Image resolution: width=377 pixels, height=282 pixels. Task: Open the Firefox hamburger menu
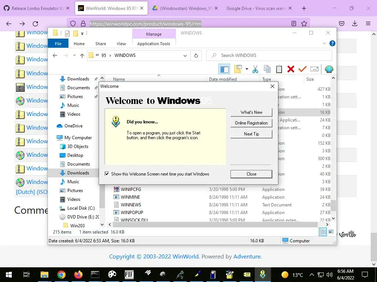point(368,23)
